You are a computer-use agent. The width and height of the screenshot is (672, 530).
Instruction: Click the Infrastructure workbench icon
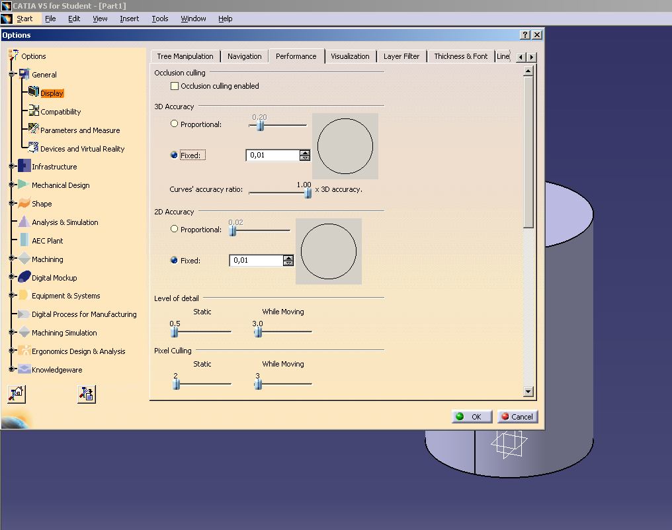(24, 165)
